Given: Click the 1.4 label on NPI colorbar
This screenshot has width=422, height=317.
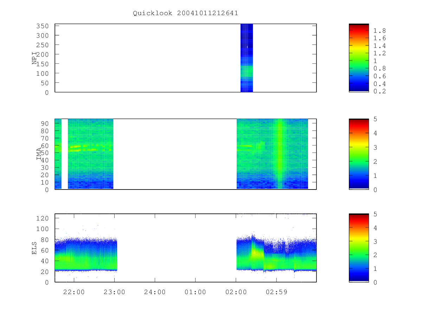Looking at the screenshot, I should [x=379, y=46].
